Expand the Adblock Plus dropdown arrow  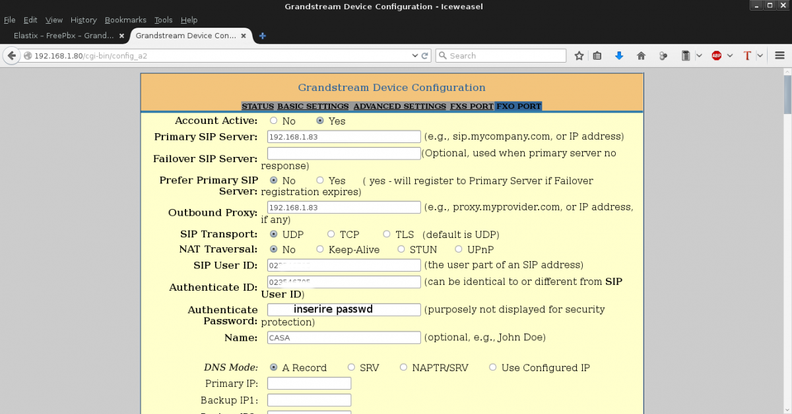(x=730, y=56)
